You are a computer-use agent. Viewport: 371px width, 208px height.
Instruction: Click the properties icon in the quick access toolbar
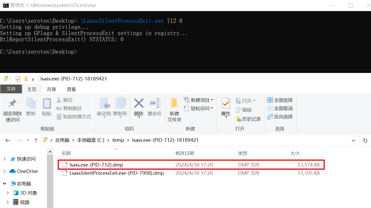(x=18, y=79)
